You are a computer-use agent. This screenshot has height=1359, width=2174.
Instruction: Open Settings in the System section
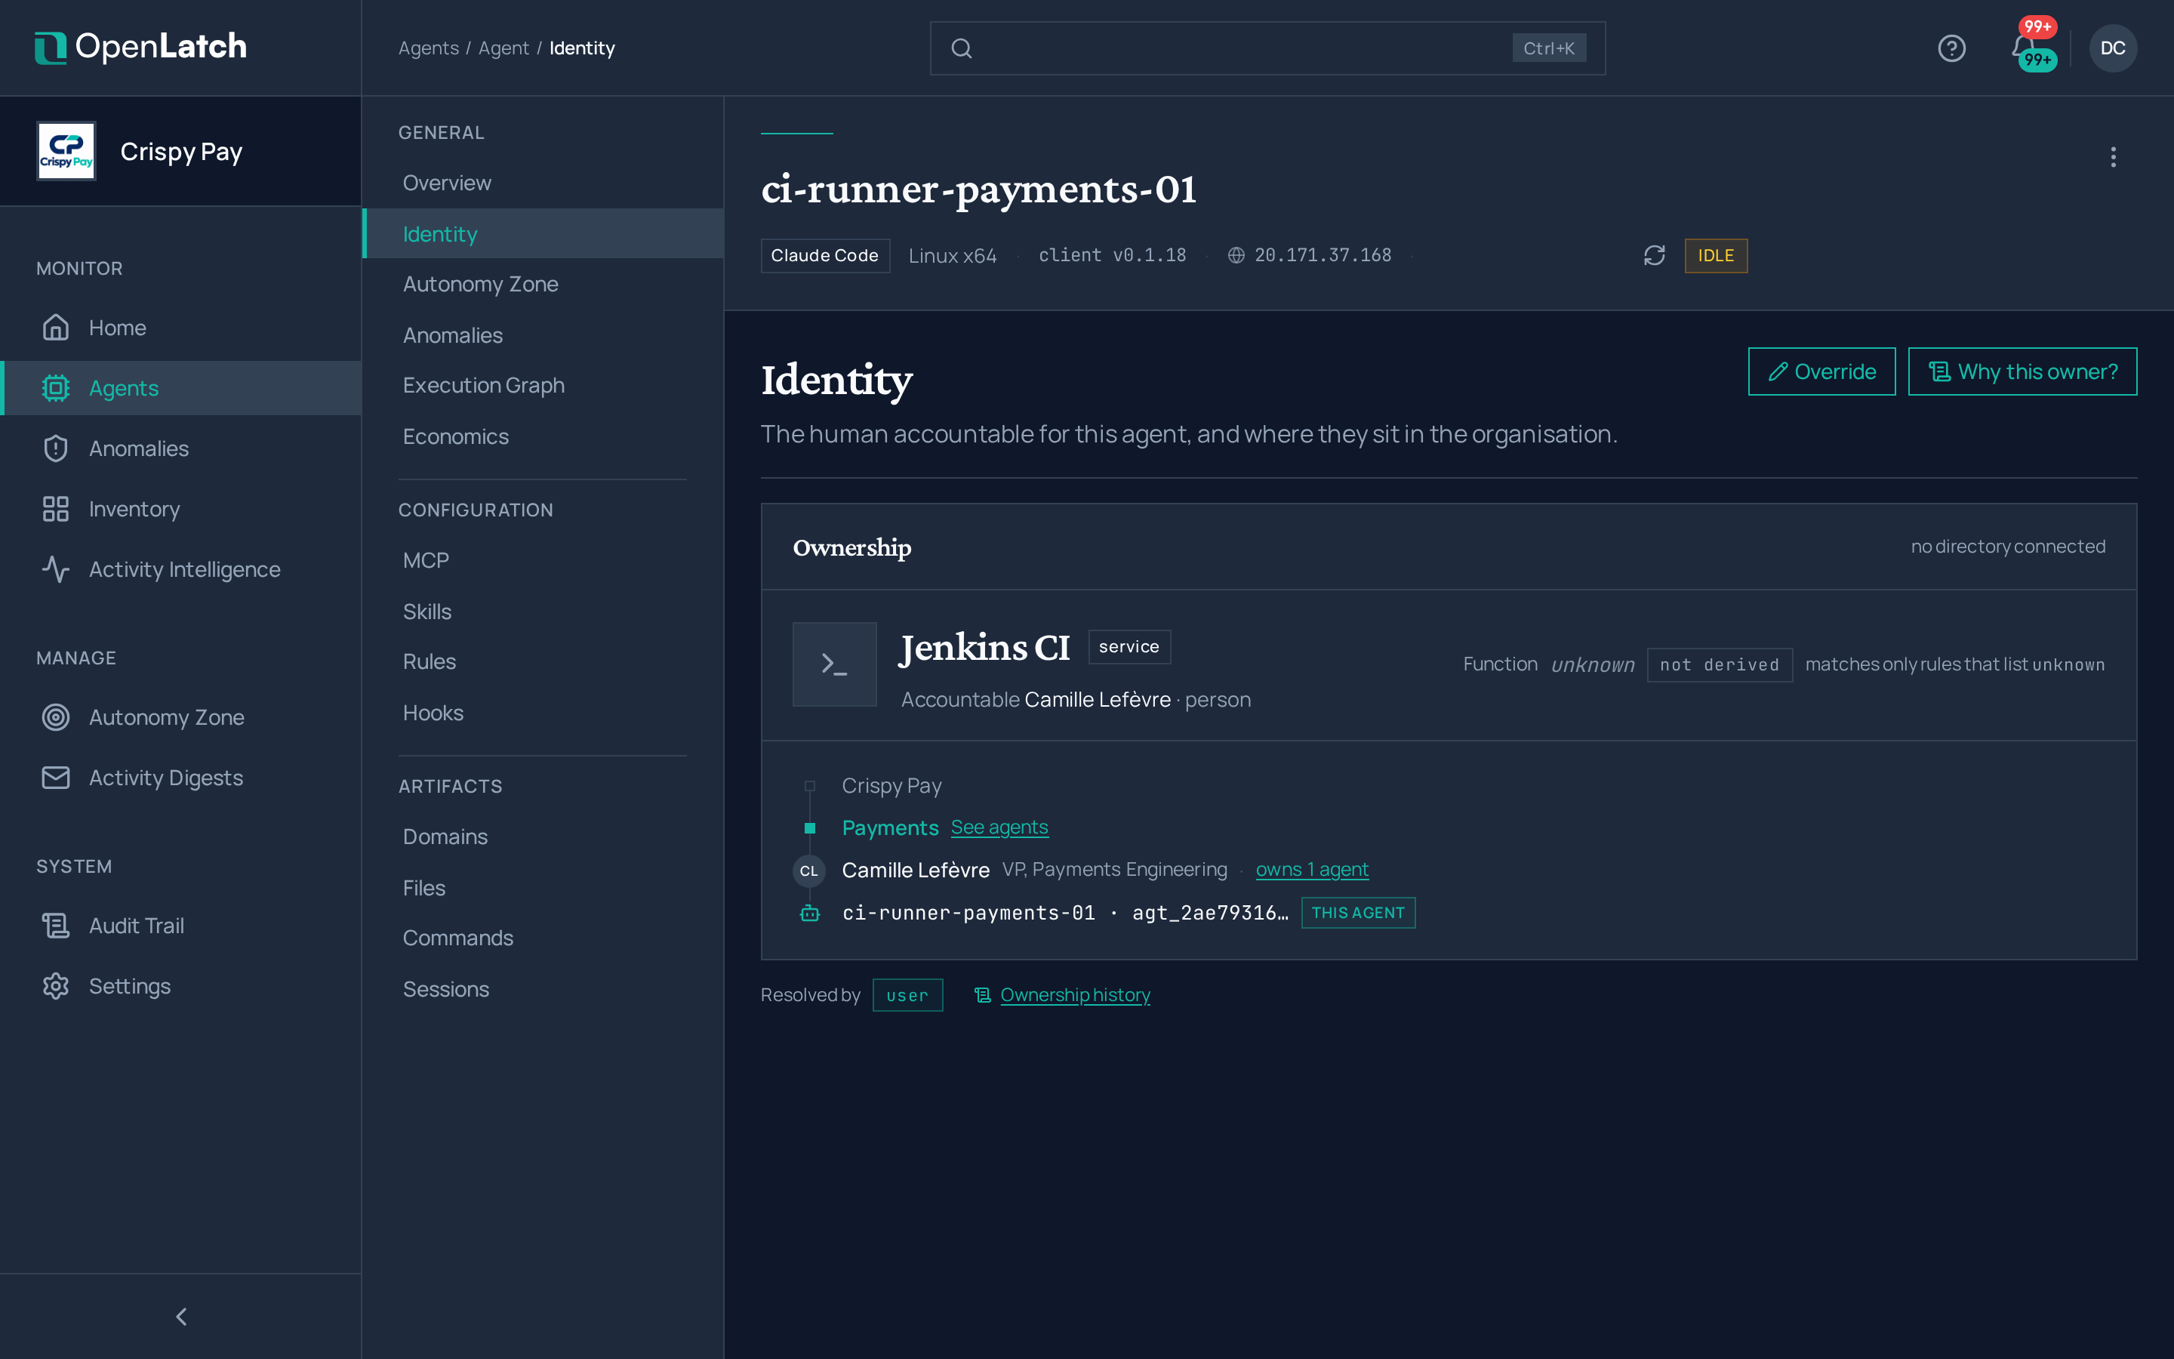(180, 986)
